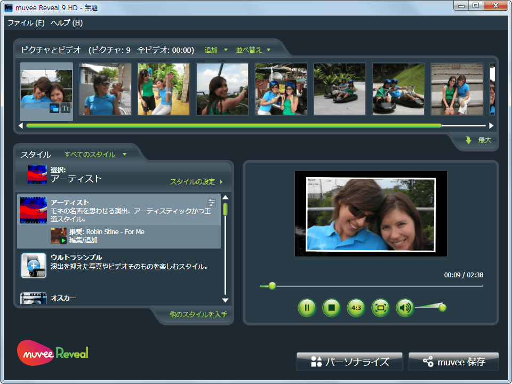512x384 pixels.
Task: Select the オスカー style
Action: (119, 298)
